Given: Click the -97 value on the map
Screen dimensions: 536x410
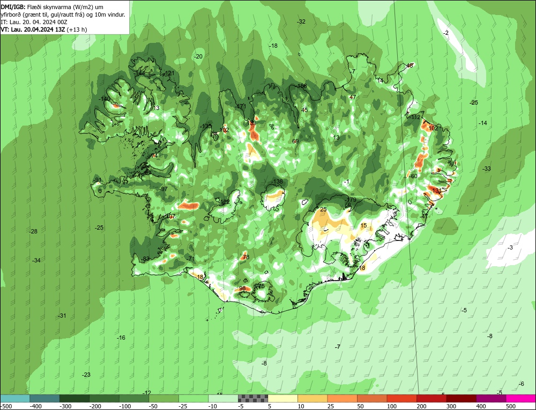Looking at the screenshot, I should point(163,189).
